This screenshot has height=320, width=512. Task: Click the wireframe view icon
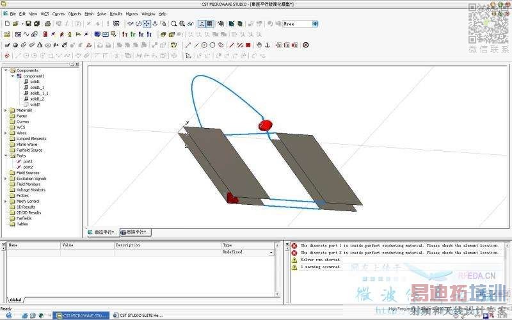(221, 24)
